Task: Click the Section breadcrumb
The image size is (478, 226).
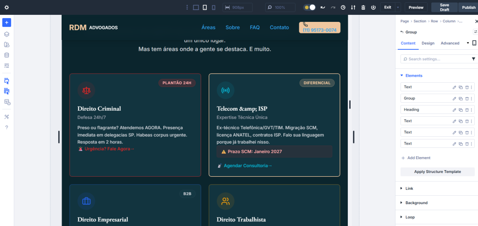Action: (420, 21)
